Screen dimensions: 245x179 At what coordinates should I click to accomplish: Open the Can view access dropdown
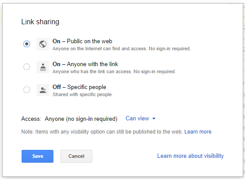140,119
